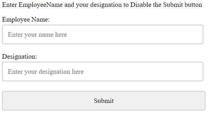Viewport: 209px width, 113px height.
Task: Click the "Enter your name here" placeholder
Action: [37, 35]
